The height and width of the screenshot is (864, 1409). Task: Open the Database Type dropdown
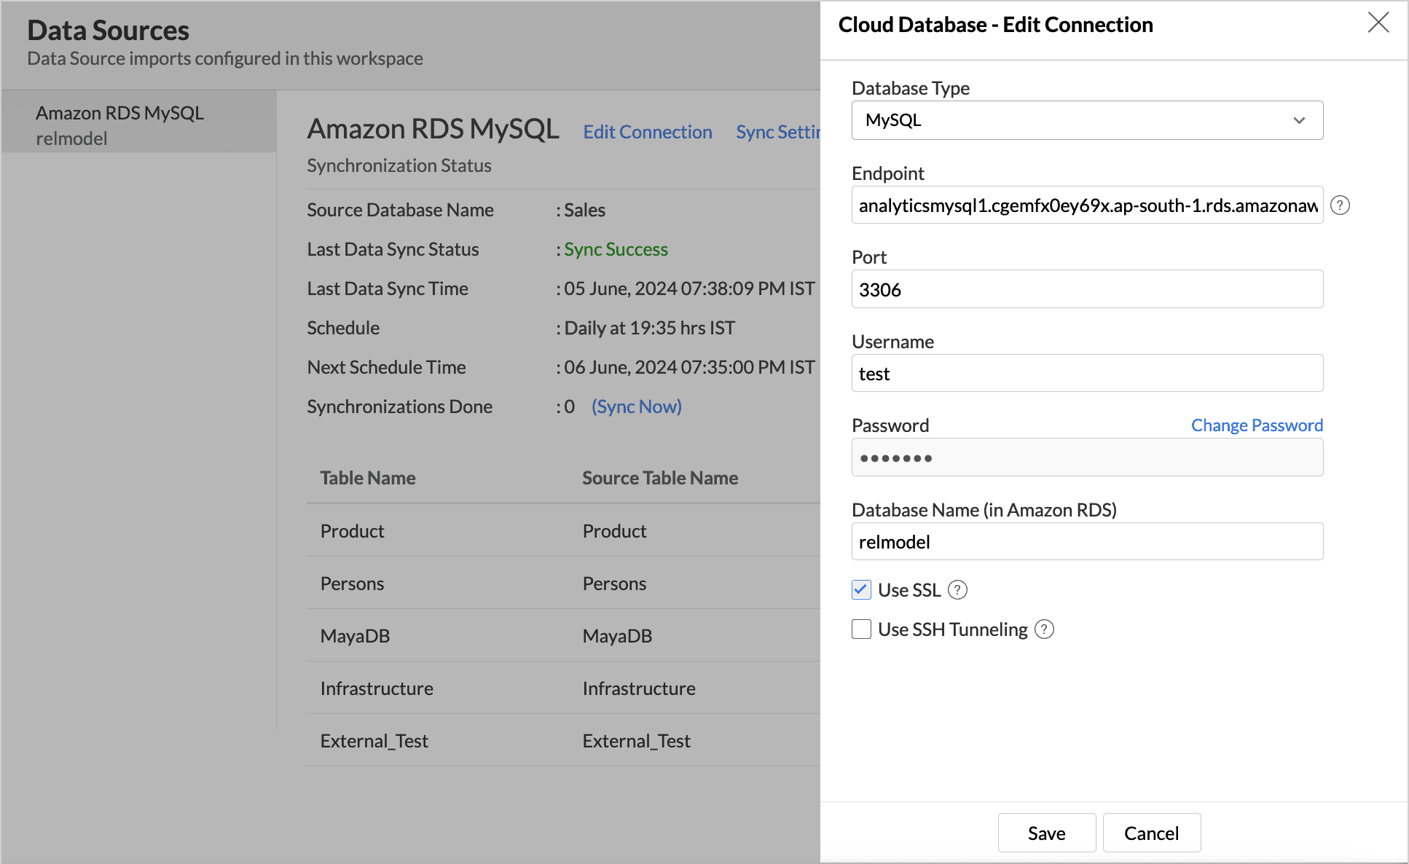(x=1087, y=120)
